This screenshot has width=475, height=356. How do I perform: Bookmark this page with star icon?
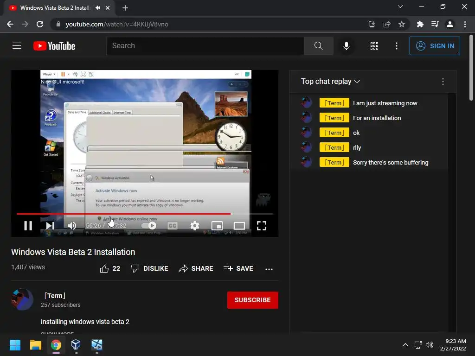pyautogui.click(x=402, y=24)
